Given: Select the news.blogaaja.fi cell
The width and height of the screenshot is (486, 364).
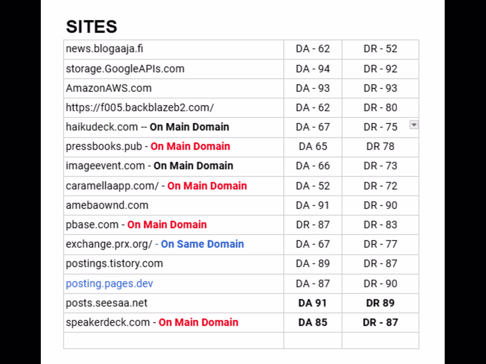Looking at the screenshot, I should tap(104, 49).
